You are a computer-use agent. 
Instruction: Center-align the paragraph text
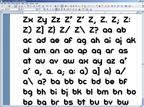pos(59,9)
